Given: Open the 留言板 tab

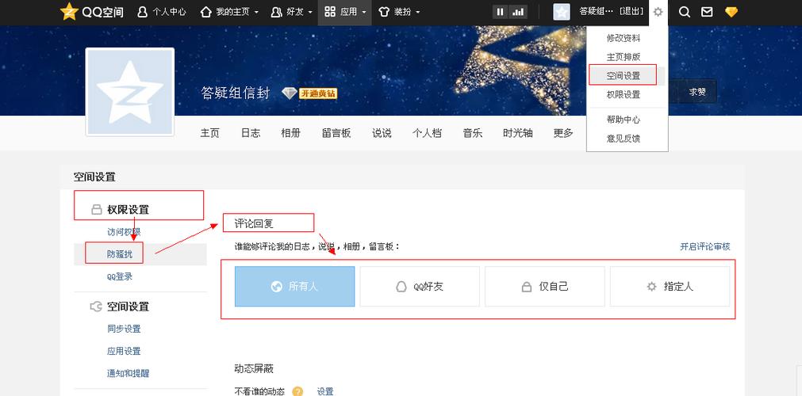Looking at the screenshot, I should pyautogui.click(x=336, y=133).
